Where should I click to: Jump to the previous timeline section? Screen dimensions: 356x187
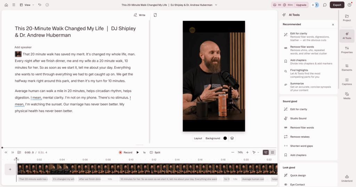pos(6,153)
